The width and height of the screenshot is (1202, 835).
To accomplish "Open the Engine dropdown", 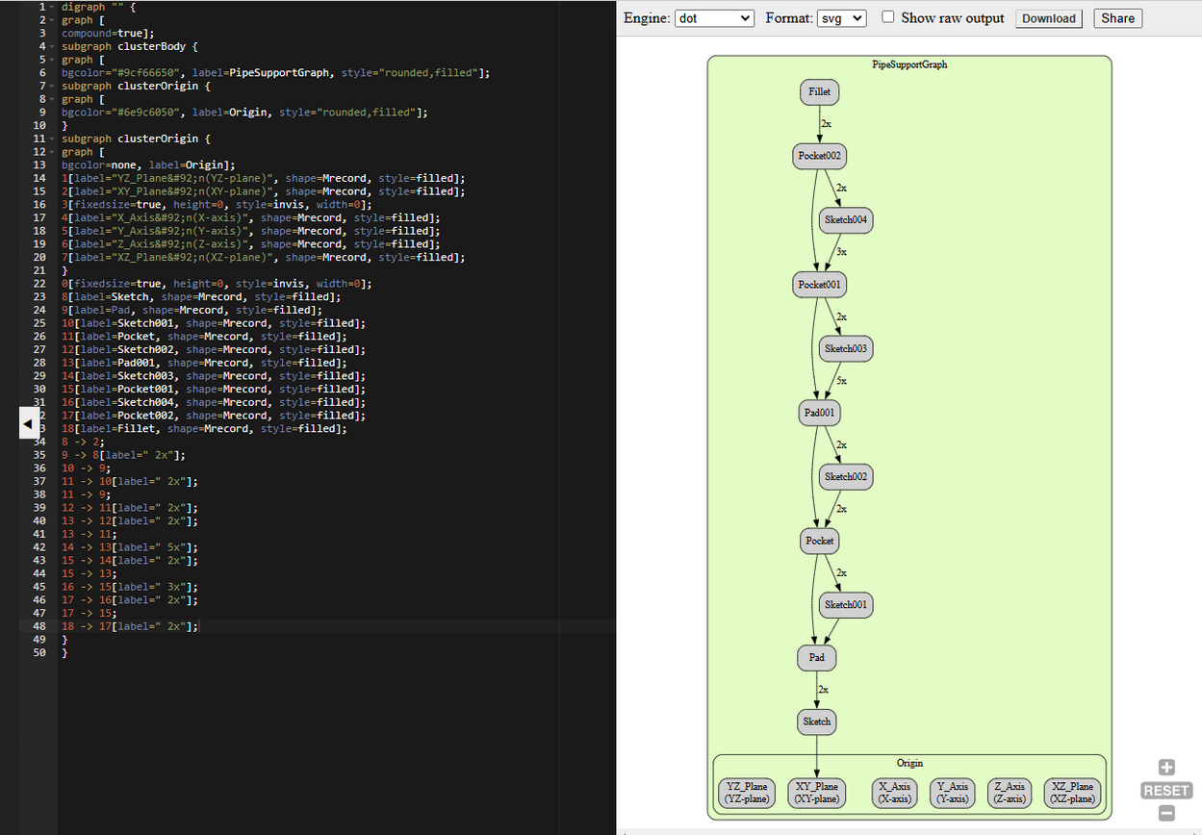I will click(x=715, y=18).
